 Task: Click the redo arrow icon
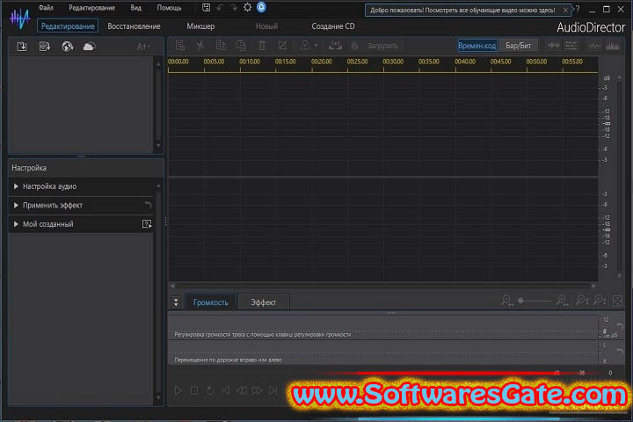tap(234, 7)
